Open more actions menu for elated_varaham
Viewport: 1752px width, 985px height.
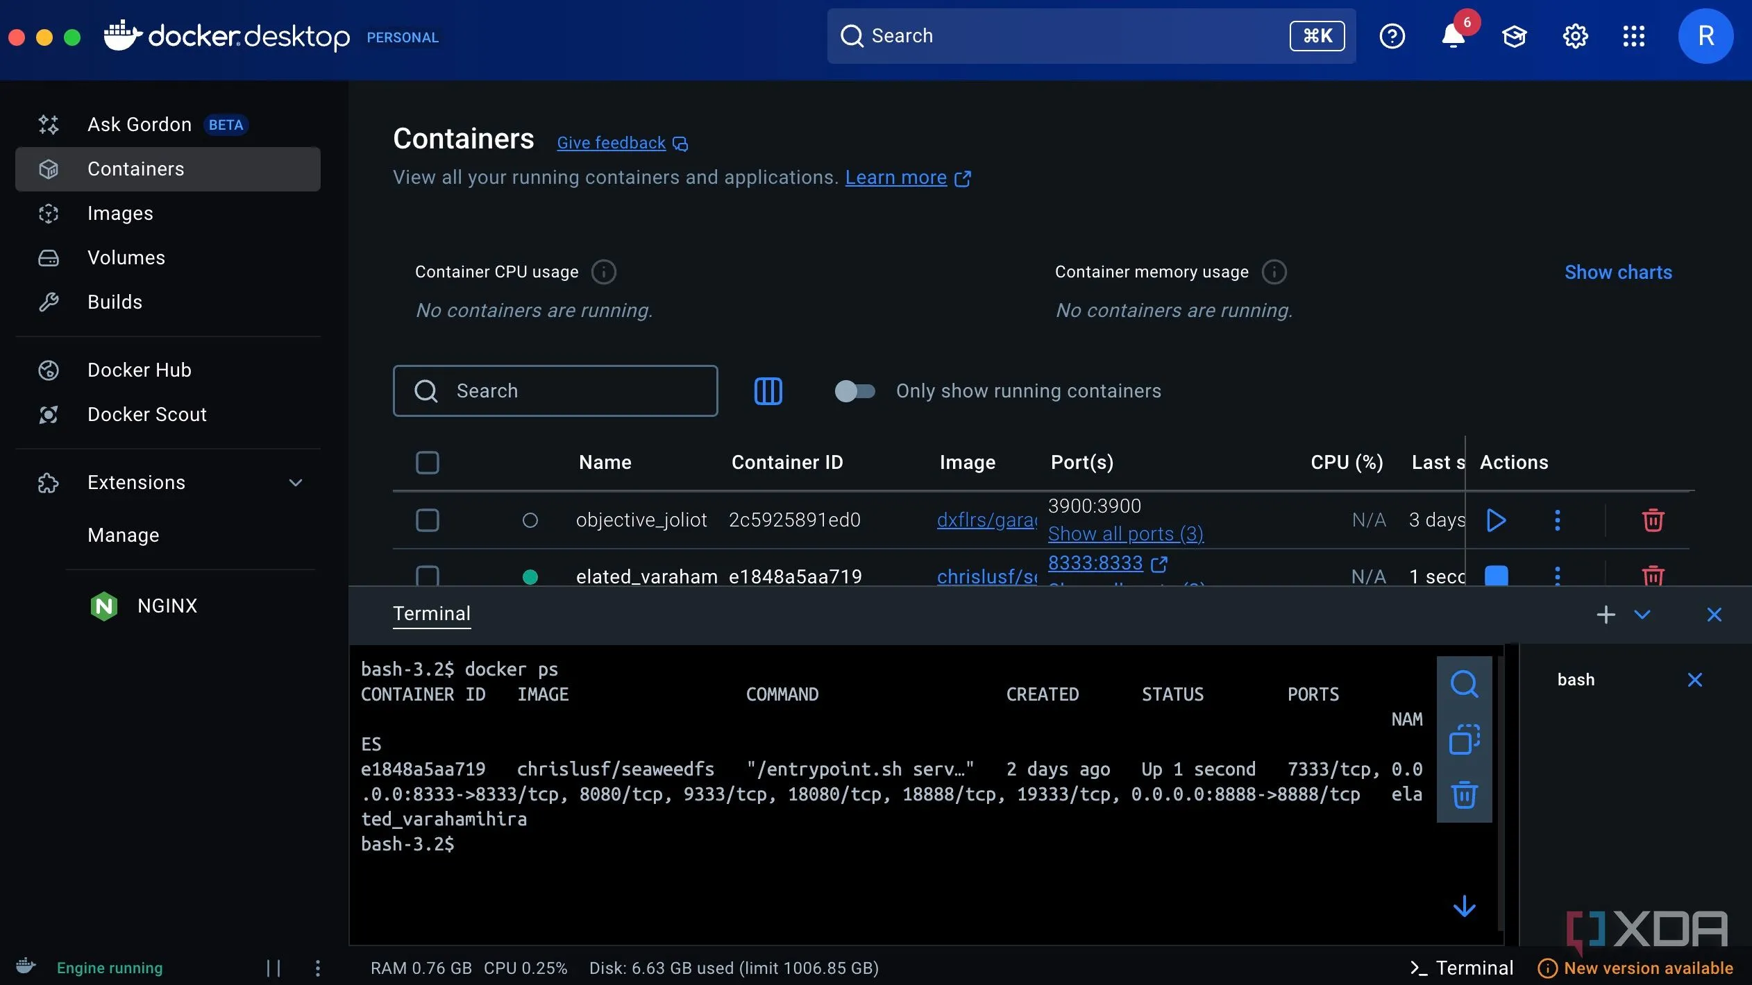point(1557,576)
